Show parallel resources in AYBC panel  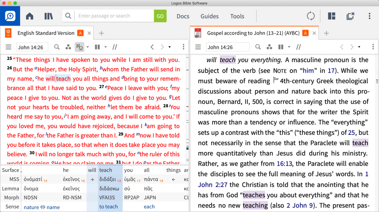point(299,47)
